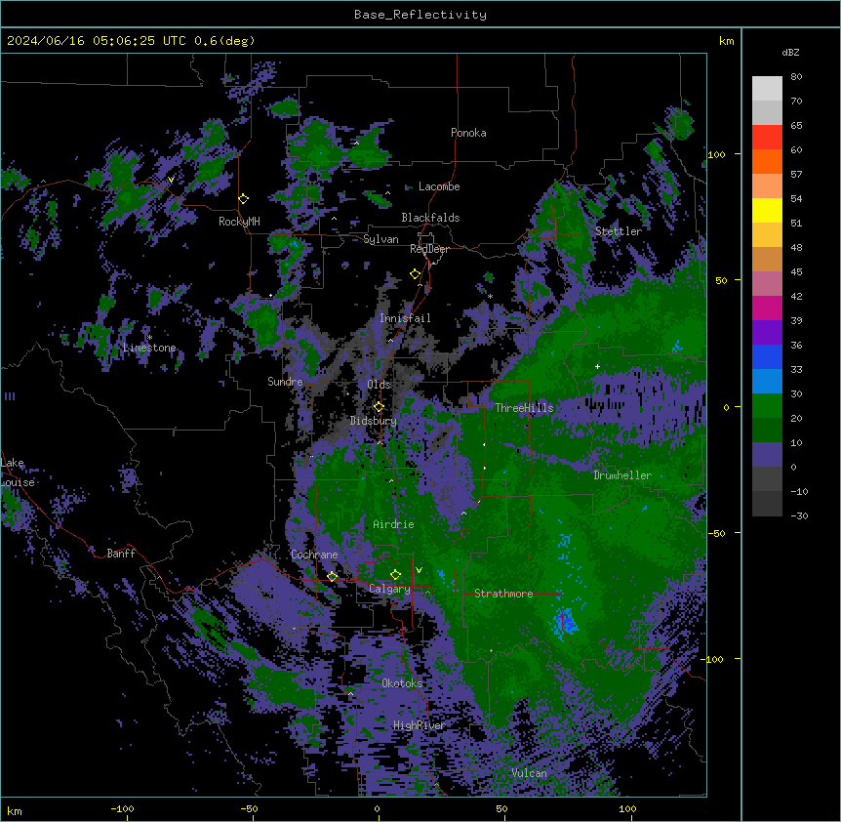
Task: Click the Didsbury town label
Action: click(374, 421)
